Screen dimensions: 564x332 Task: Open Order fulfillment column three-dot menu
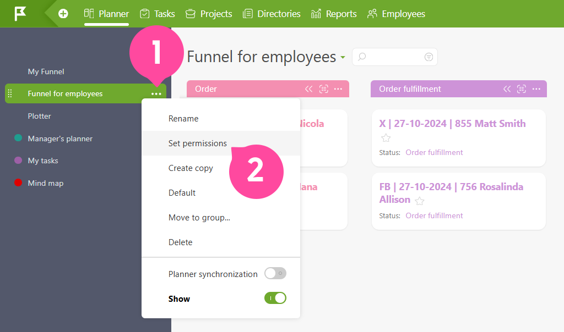click(x=536, y=89)
